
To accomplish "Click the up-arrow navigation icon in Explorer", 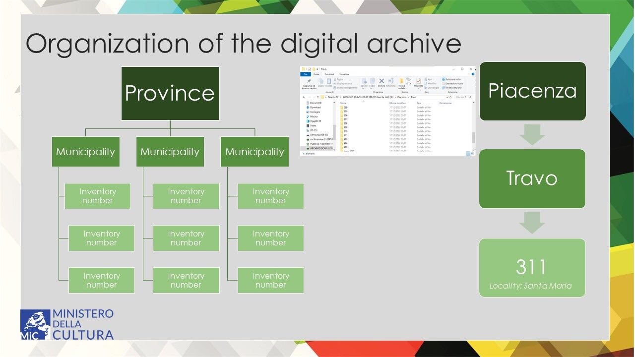I will coord(317,97).
